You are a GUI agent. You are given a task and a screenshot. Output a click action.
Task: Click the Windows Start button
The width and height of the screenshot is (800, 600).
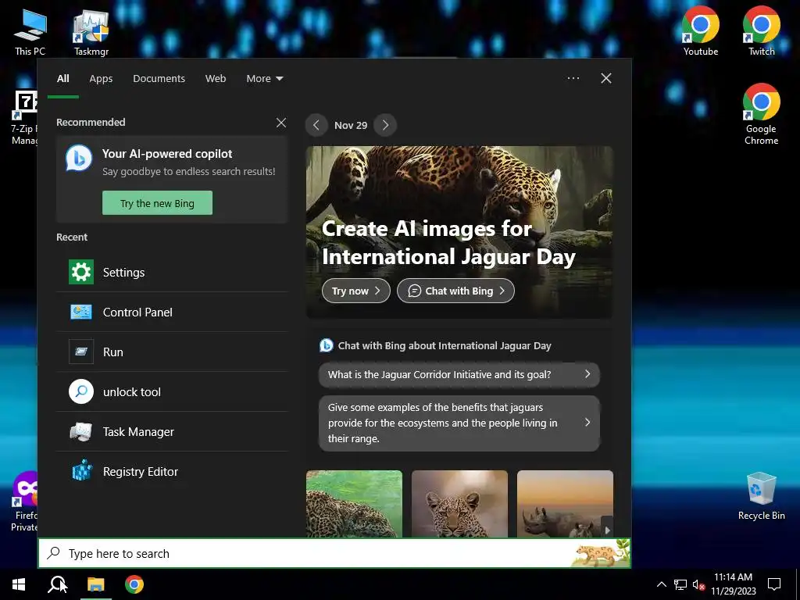tap(19, 584)
